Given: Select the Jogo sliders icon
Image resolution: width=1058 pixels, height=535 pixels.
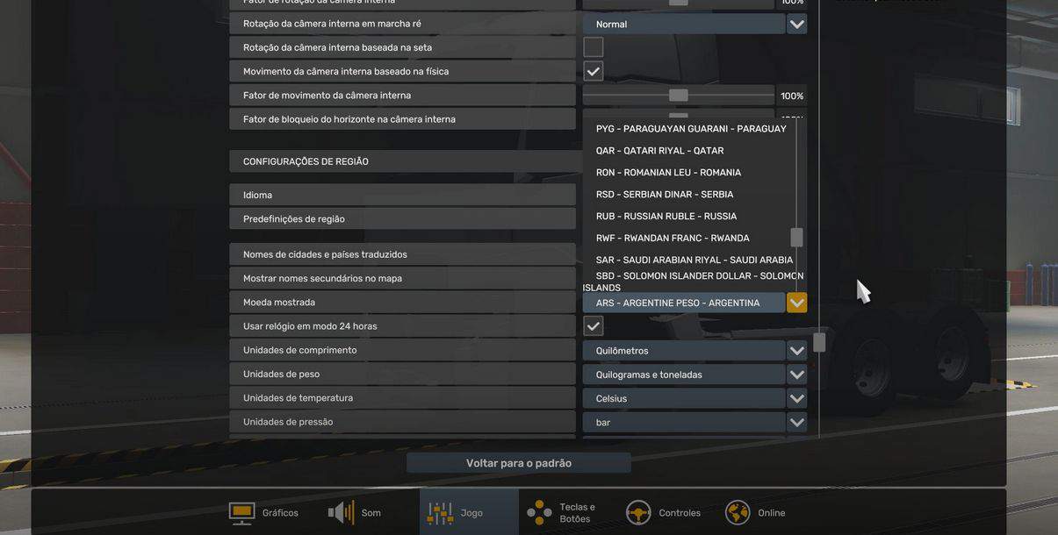Looking at the screenshot, I should pos(441,513).
